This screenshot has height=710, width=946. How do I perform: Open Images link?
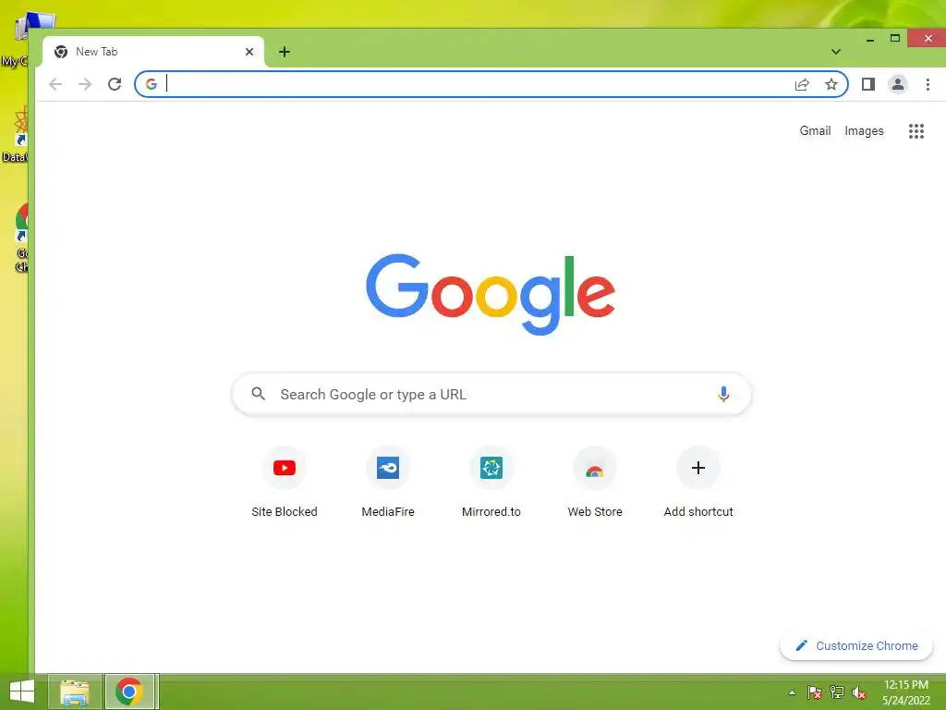click(x=864, y=131)
